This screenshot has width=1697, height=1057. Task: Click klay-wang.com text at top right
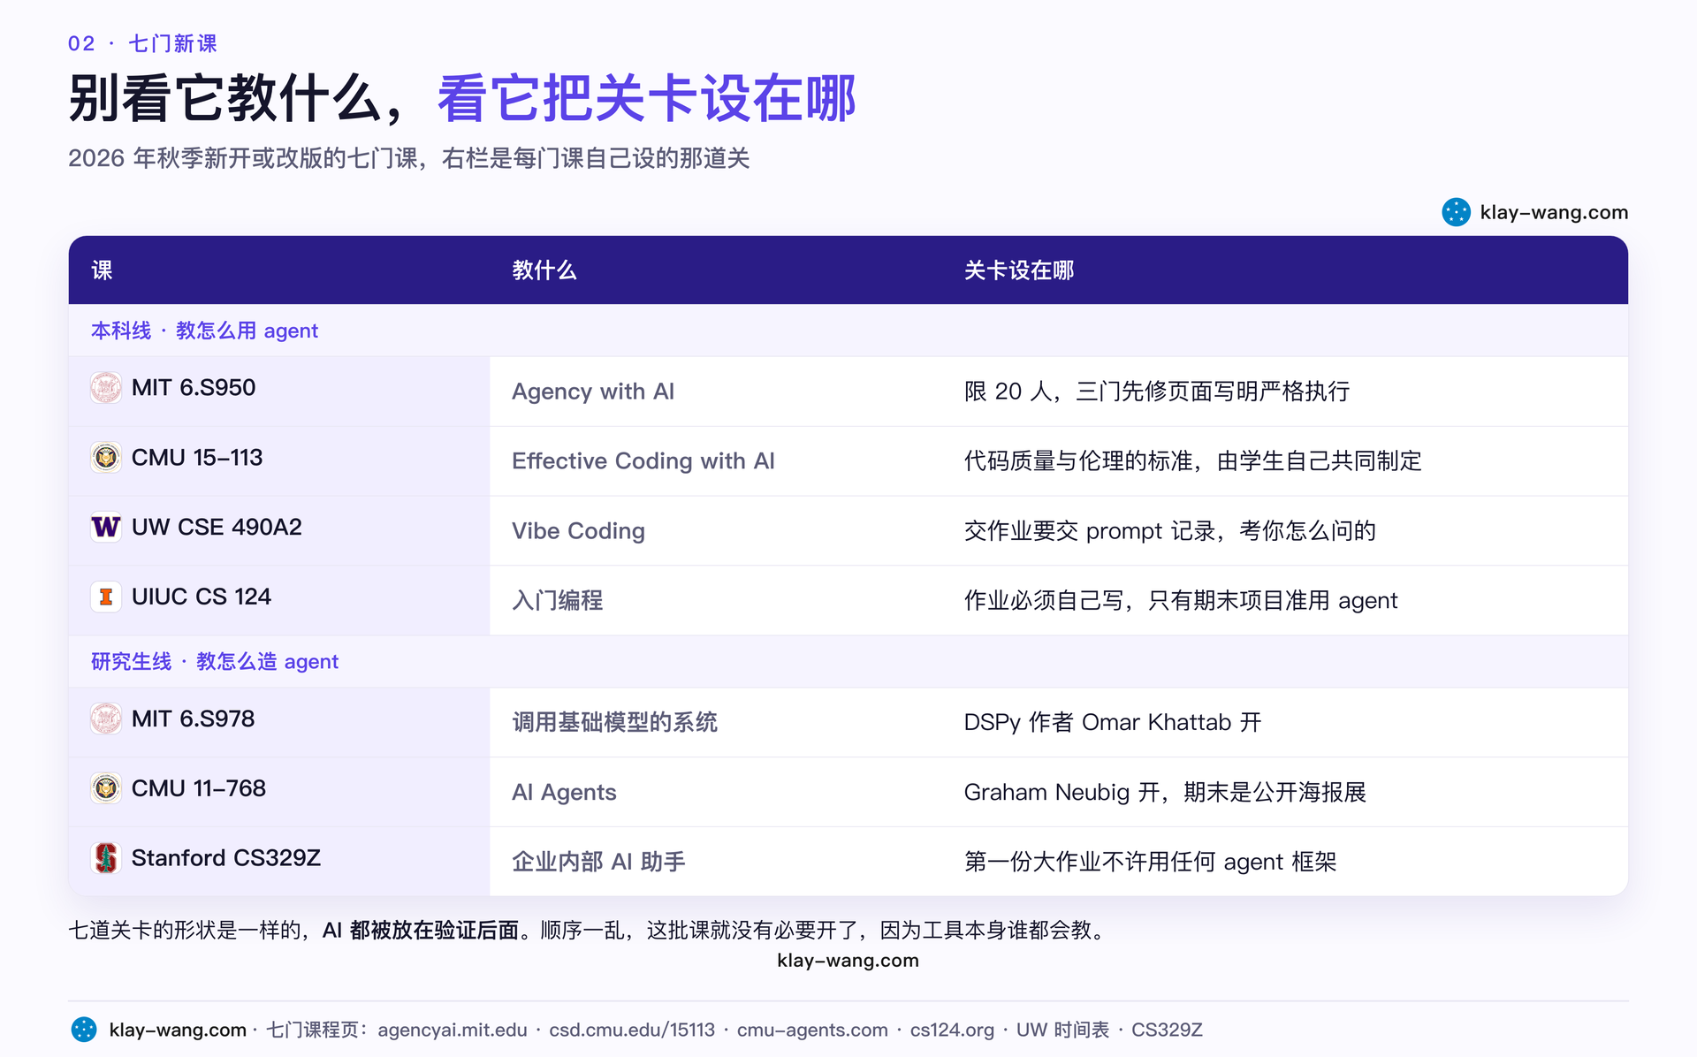pos(1554,212)
